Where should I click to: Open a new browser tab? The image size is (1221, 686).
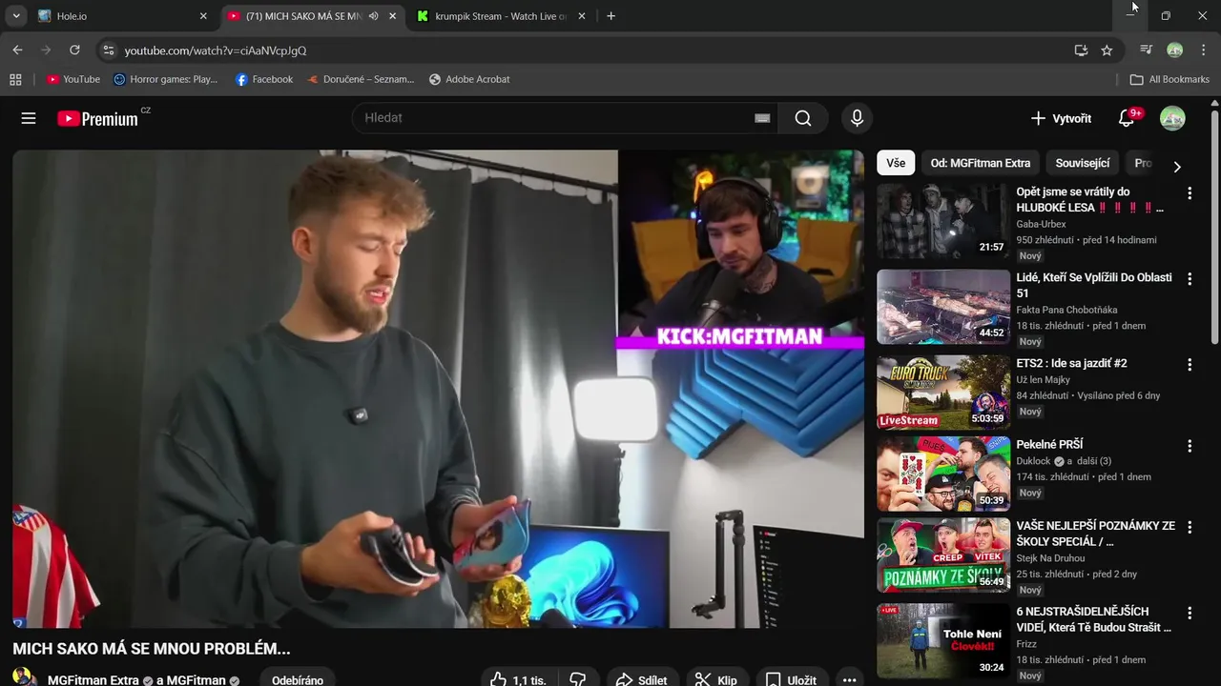pos(611,16)
